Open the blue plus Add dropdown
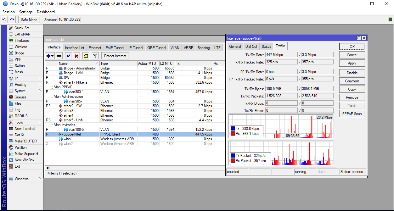The height and width of the screenshot is (211, 394). point(50,56)
